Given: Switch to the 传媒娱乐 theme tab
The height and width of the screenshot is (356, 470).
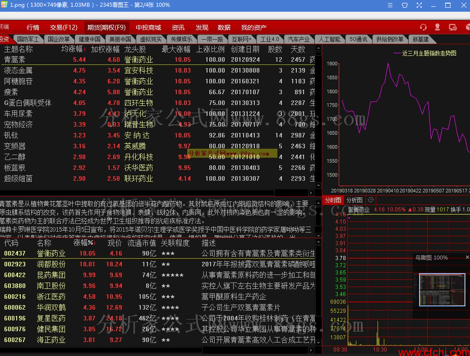Looking at the screenshot, I should 181,39.
